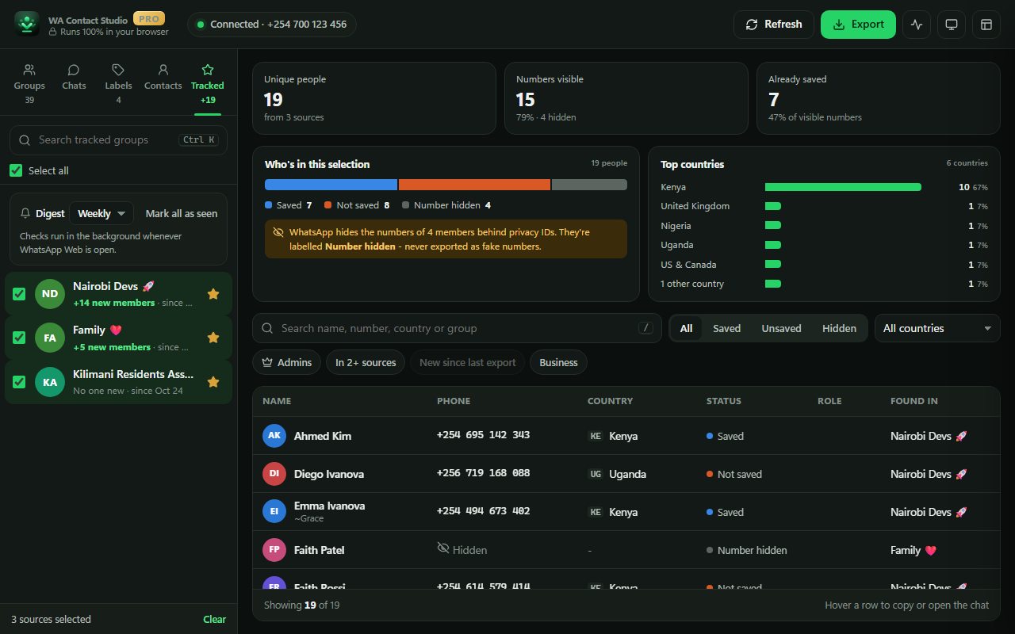Select the Unsaved status filter
Viewport: 1015px width, 634px height.
[x=781, y=328]
